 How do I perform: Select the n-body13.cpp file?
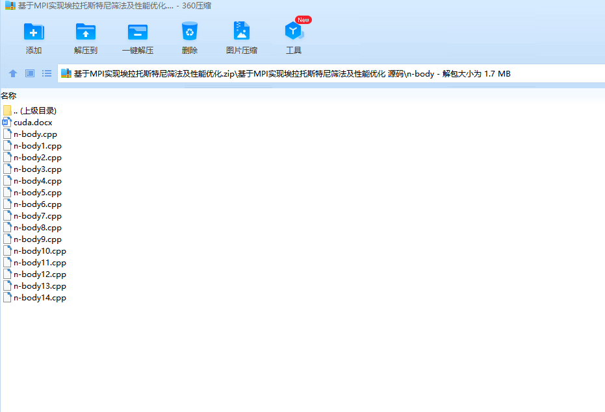34,286
